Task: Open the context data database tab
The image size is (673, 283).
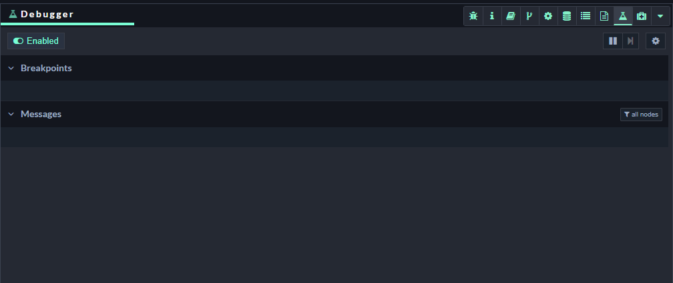Action: tap(567, 16)
